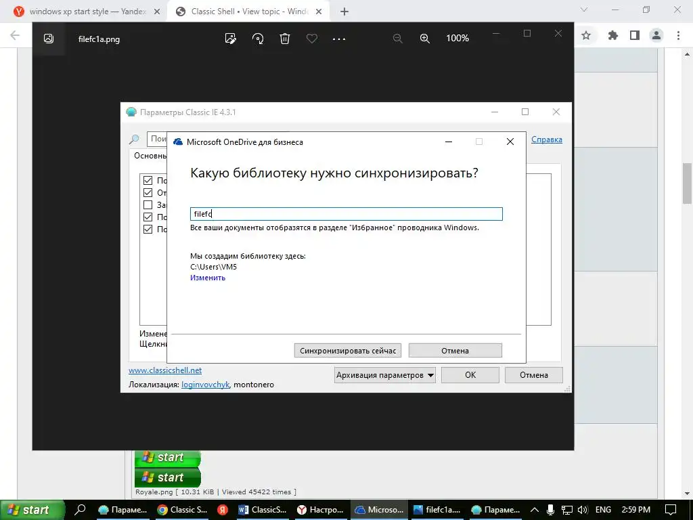Open the Microso... OneDrive taskbar button
693x520 pixels.
point(380,510)
